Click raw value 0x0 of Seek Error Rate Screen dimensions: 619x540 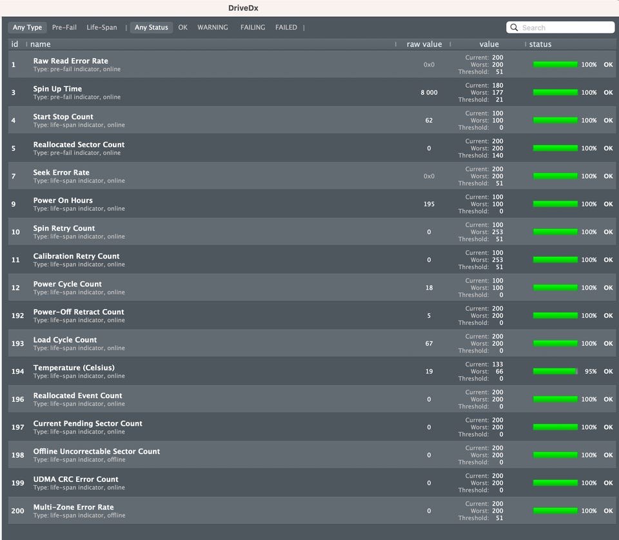[429, 176]
